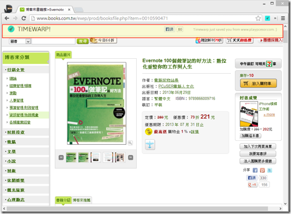Click the 我要寫書評 button

click(258, 154)
